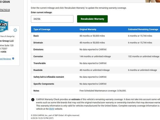Click the info circle icon in dealer card

(15, 30)
